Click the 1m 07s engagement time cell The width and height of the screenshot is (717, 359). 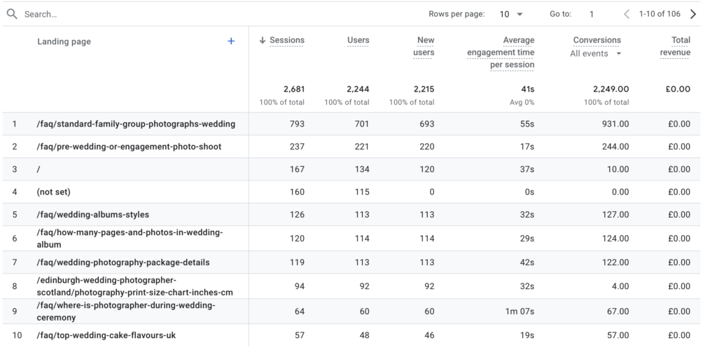520,311
